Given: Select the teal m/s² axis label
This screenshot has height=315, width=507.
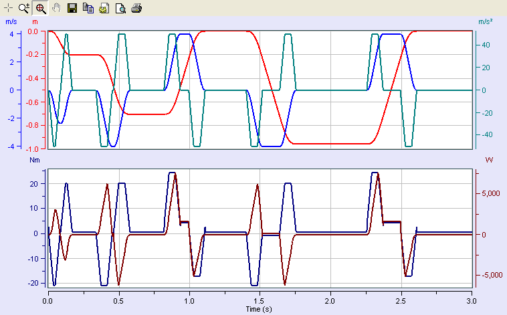Looking at the screenshot, I should (486, 22).
